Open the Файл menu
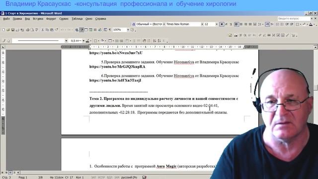 6,19
